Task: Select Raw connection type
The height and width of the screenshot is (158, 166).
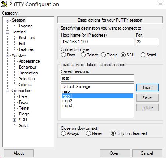Action: (68, 55)
